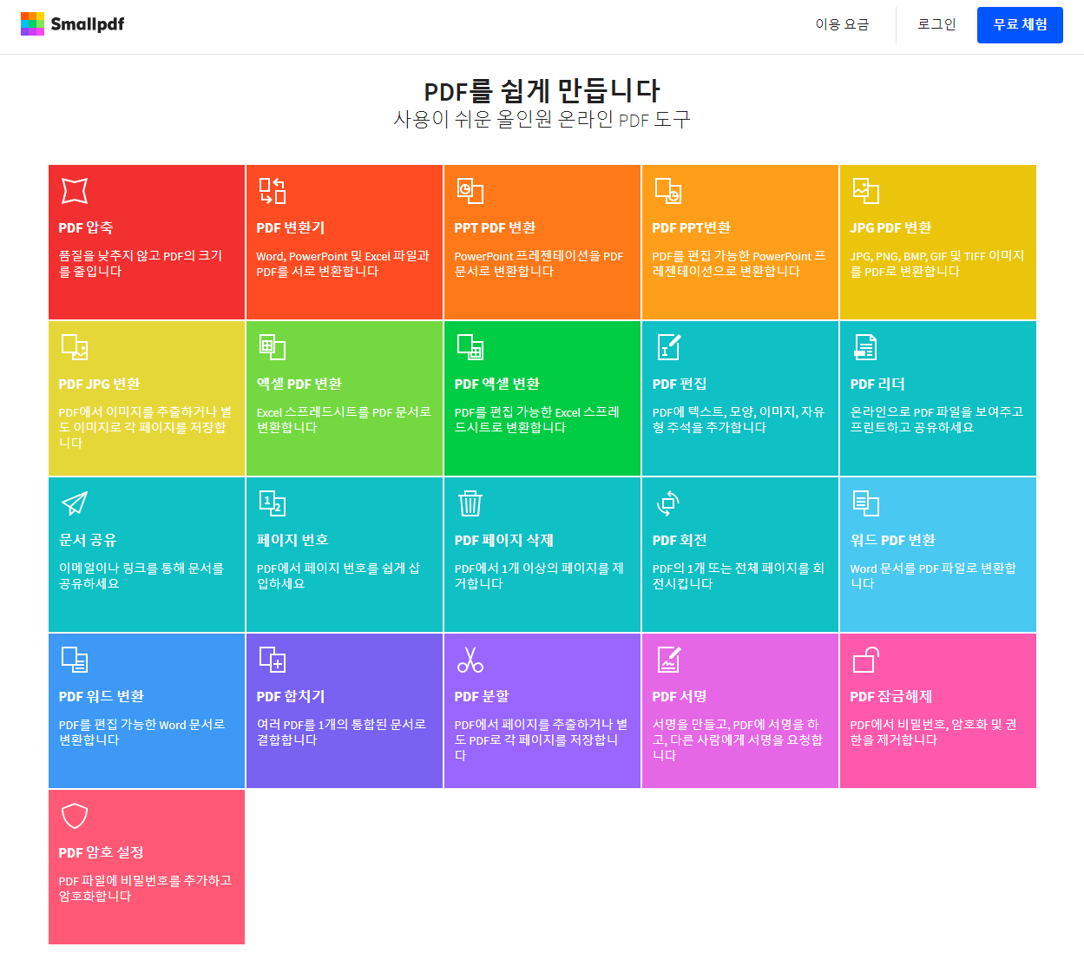Viewport: 1084px width, 973px height.
Task: Choose the 워드 PDF 변환 title
Action: point(892,540)
